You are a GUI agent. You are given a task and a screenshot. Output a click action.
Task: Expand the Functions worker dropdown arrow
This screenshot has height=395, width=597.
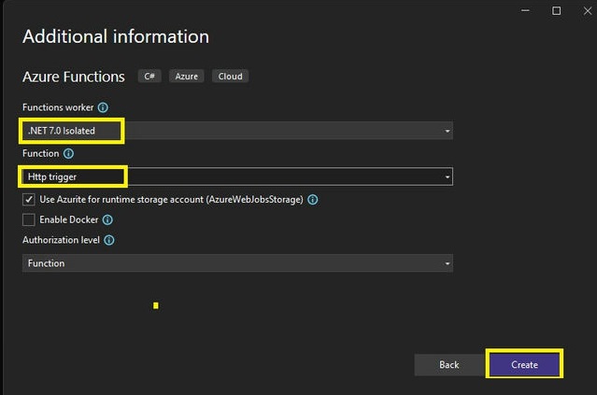coord(448,131)
